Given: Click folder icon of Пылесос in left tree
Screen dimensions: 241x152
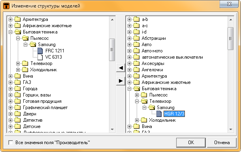Looking at the screenshot, I should tap(25, 38).
